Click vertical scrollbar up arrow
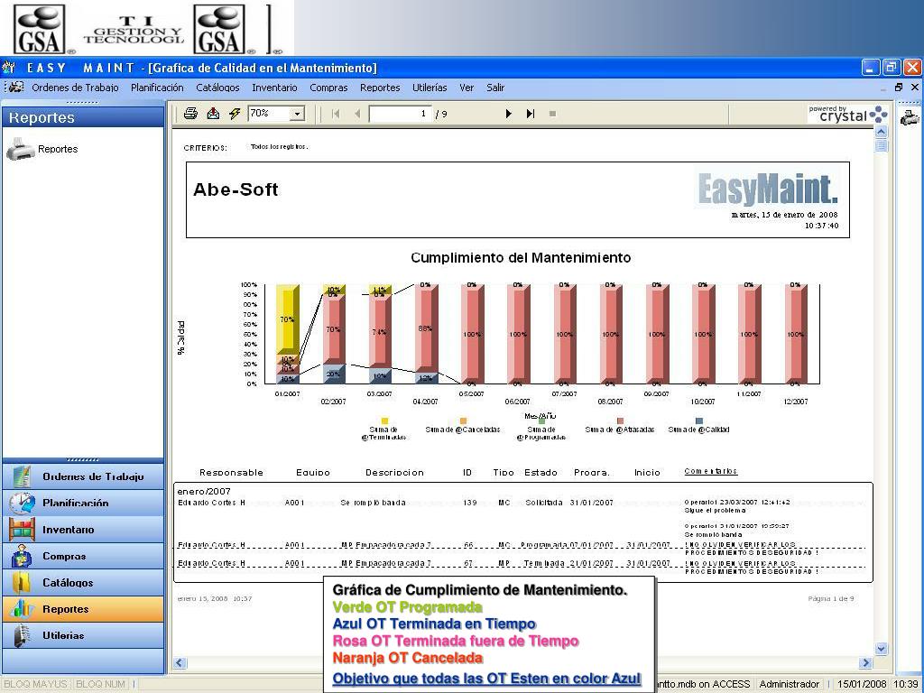The width and height of the screenshot is (924, 693). tap(882, 132)
